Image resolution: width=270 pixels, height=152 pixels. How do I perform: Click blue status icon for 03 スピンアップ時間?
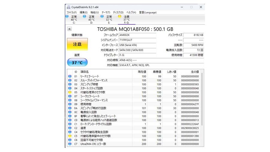coord(70,84)
